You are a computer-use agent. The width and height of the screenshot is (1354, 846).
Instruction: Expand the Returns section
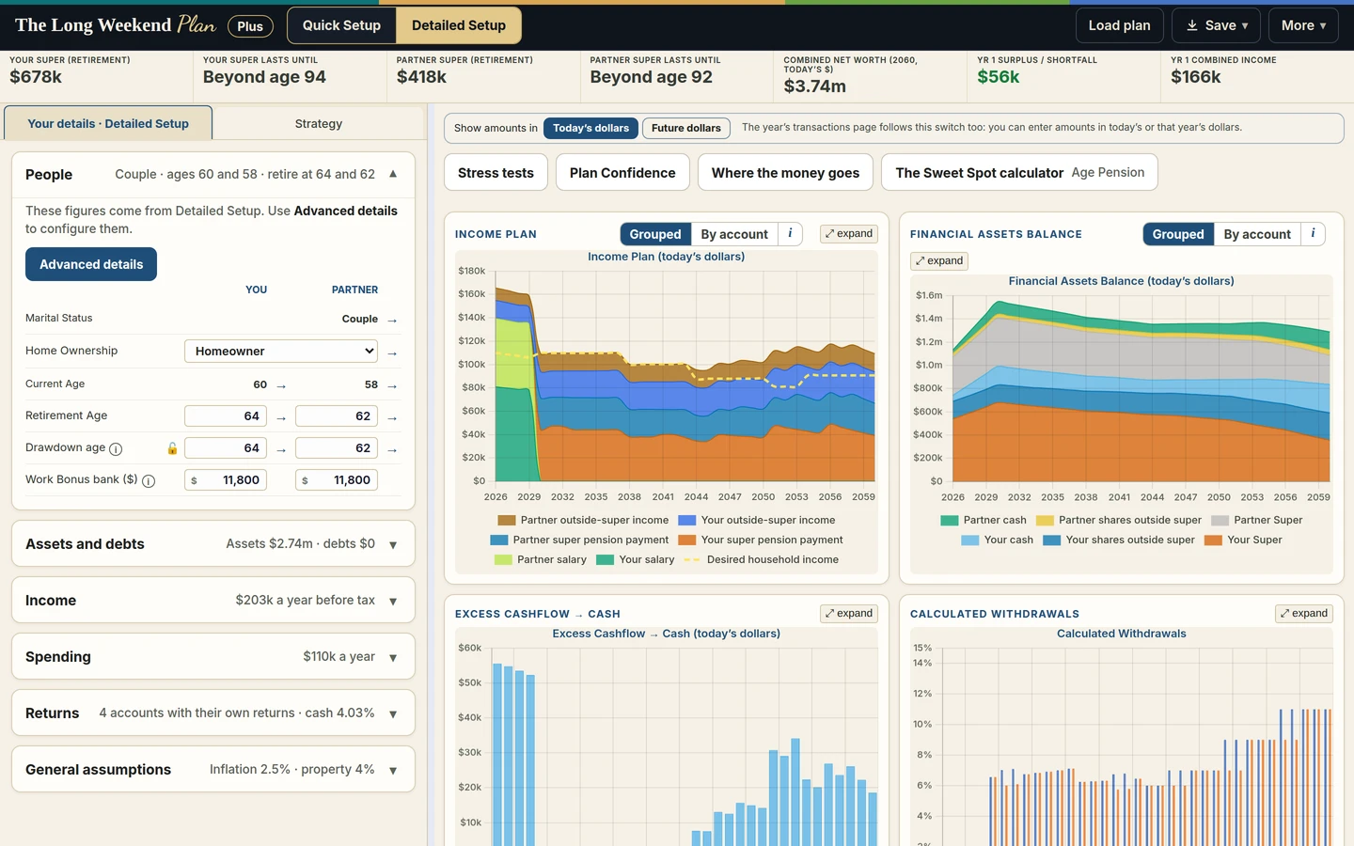coord(213,713)
